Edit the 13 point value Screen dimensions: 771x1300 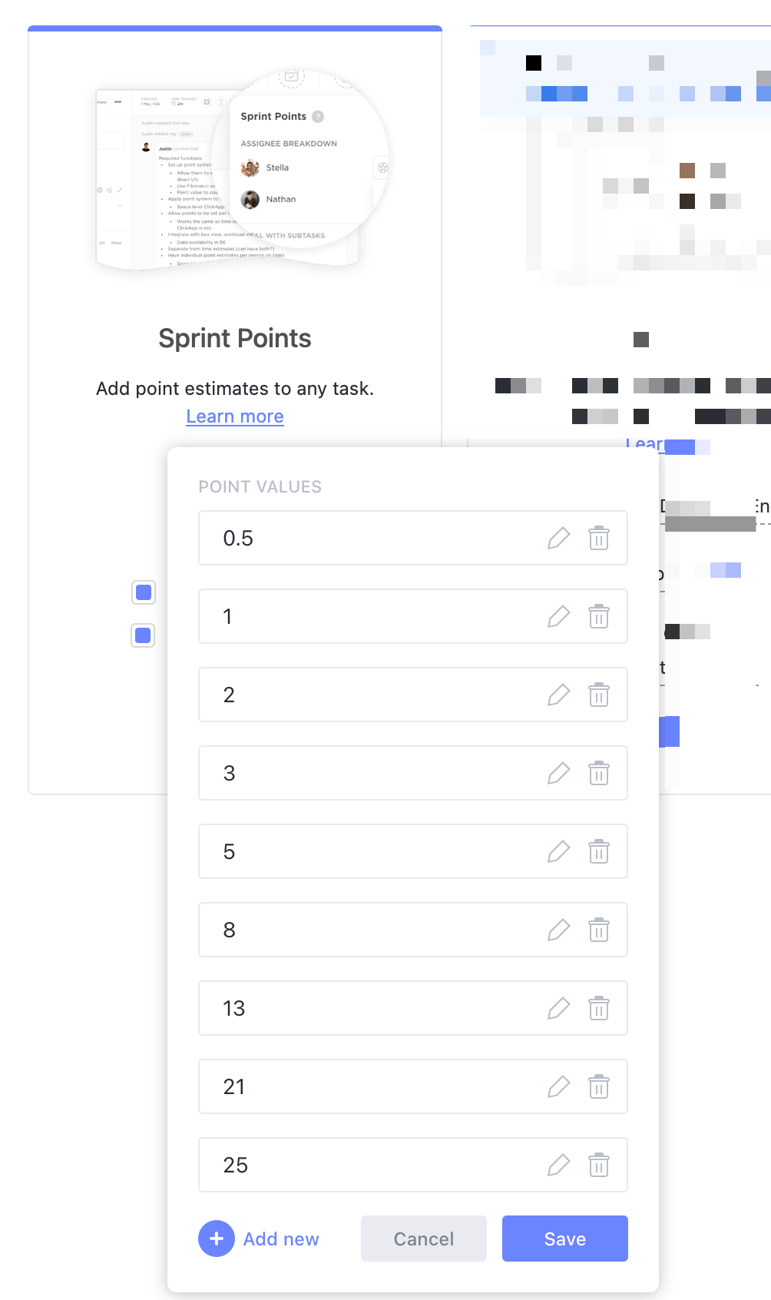(559, 1008)
